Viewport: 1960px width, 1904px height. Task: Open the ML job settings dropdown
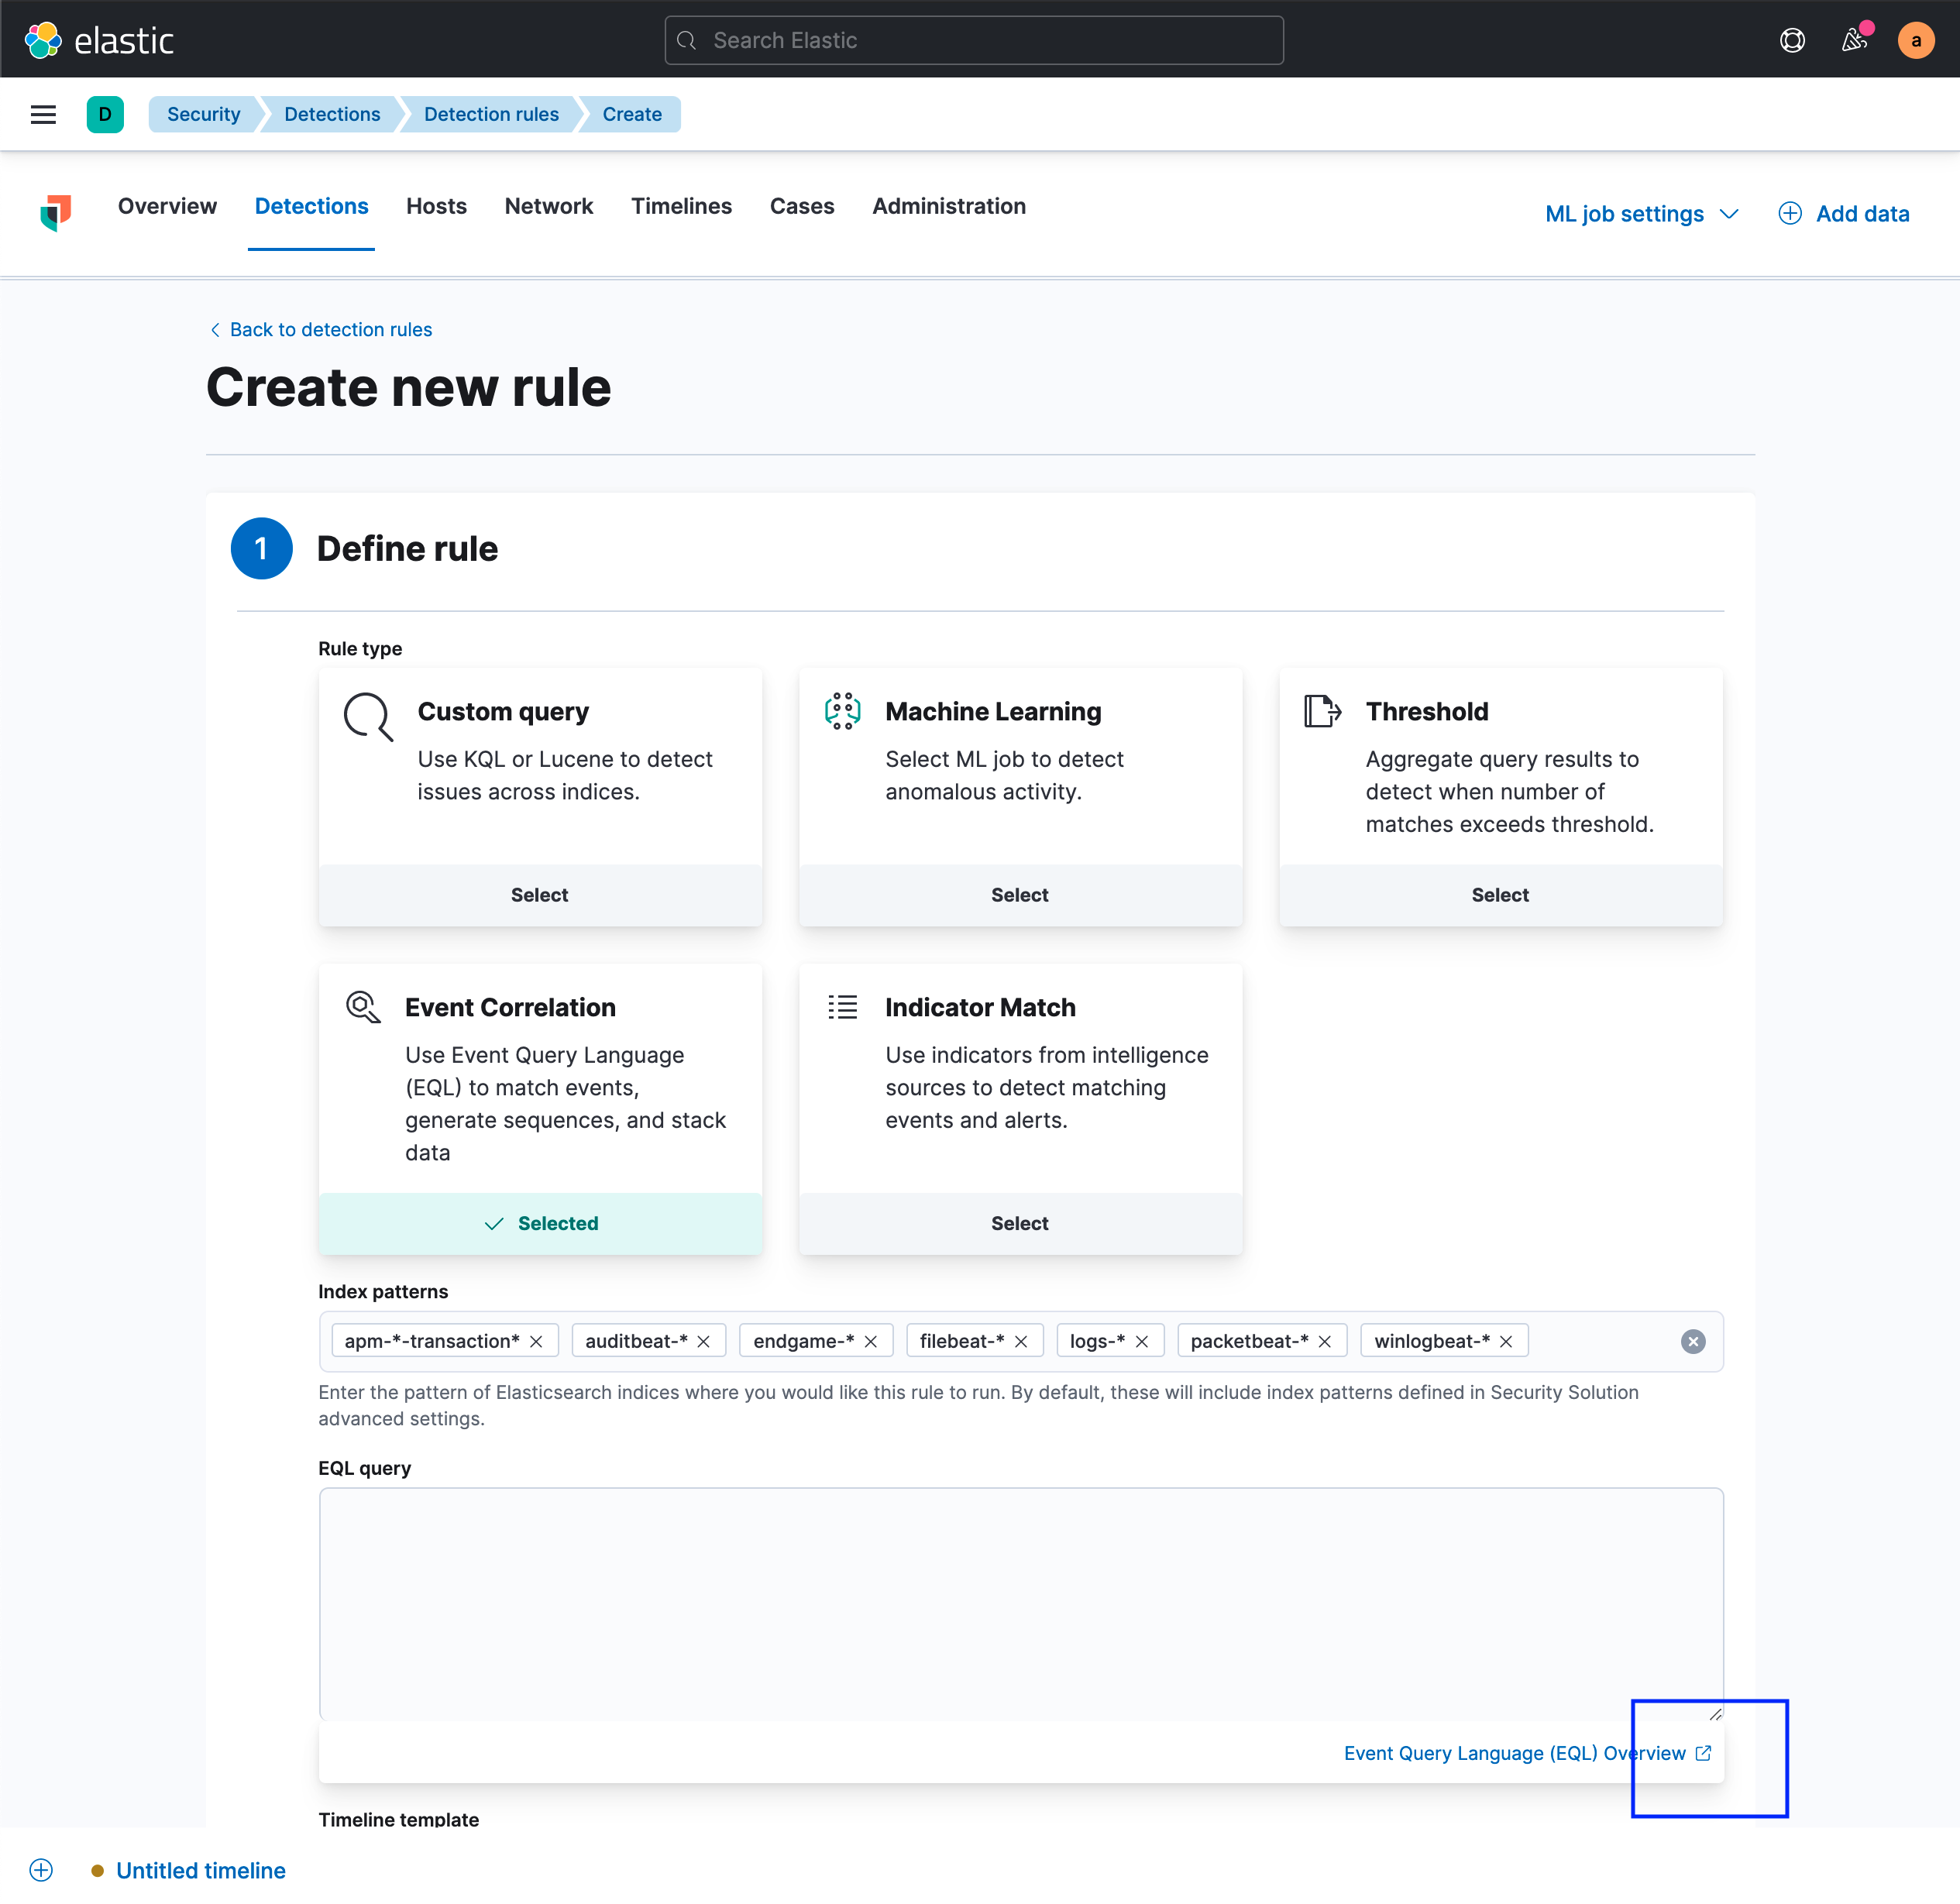click(1641, 213)
